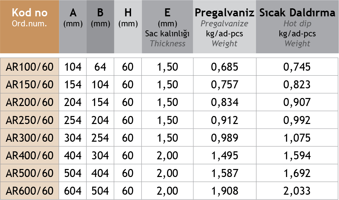339x200 pixels.
Task: Select the A (mm) column header
Action: click(x=73, y=18)
